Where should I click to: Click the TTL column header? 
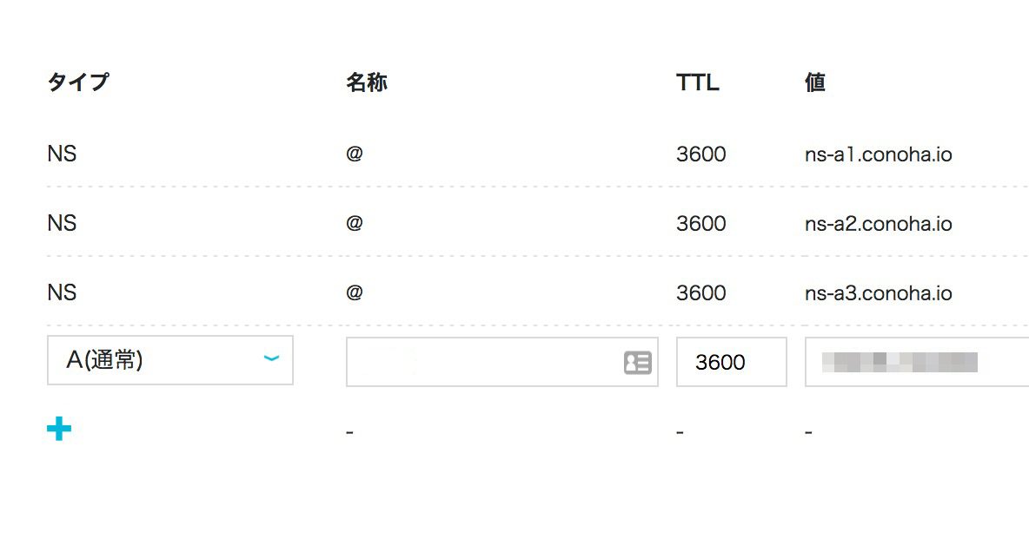(698, 82)
